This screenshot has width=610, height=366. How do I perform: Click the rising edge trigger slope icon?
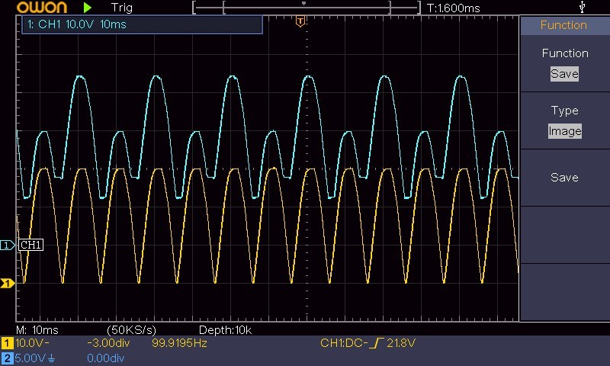click(x=376, y=343)
